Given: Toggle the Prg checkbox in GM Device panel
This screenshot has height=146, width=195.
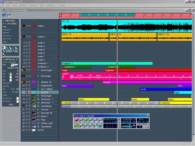Looking at the screenshot, I should click(11, 74).
